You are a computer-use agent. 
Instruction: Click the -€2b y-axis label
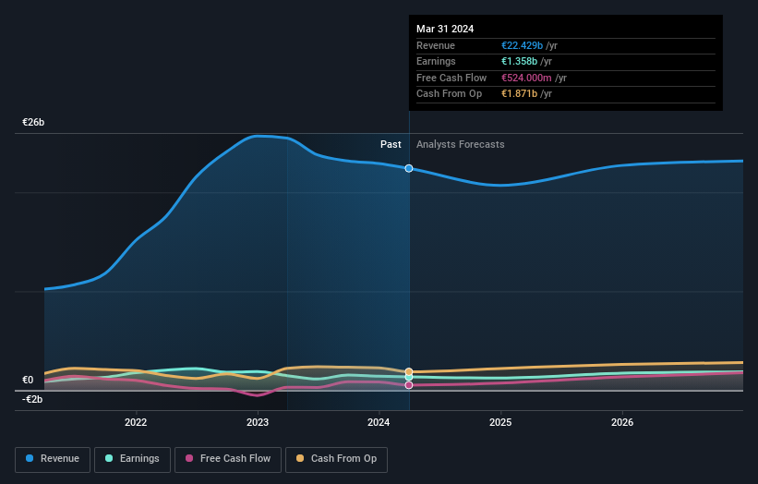tap(32, 399)
